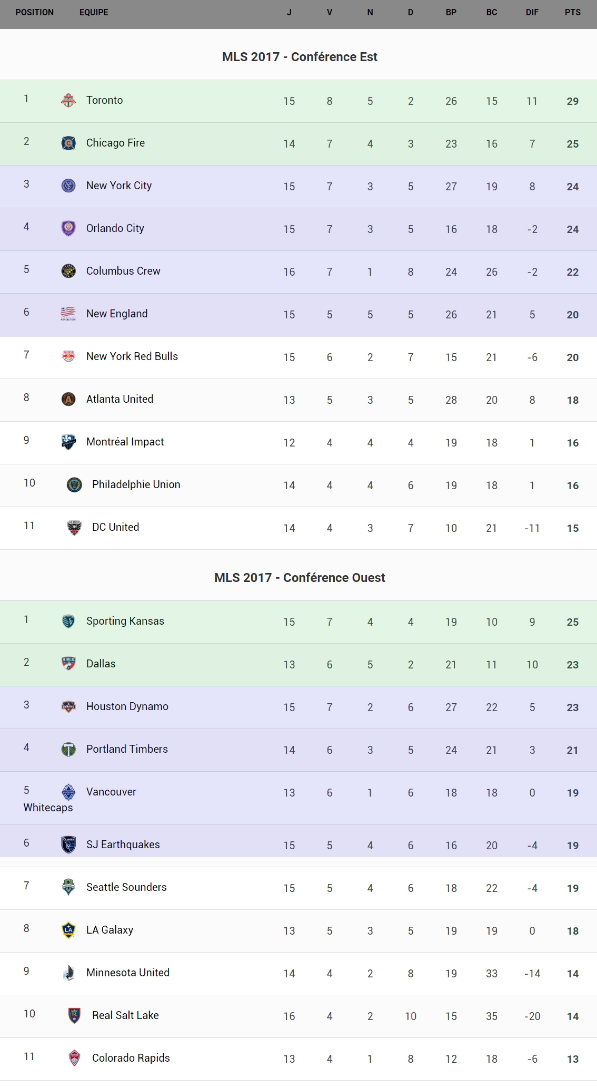
Task: Click Toronto's 29 points value
Action: click(x=572, y=101)
